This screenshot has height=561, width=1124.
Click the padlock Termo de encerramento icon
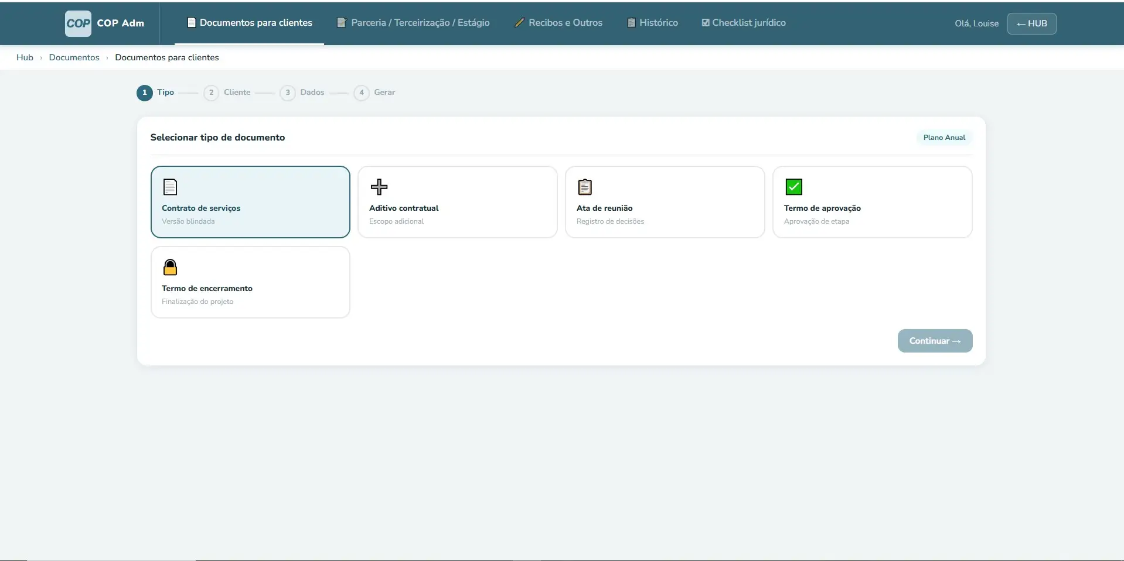click(170, 267)
